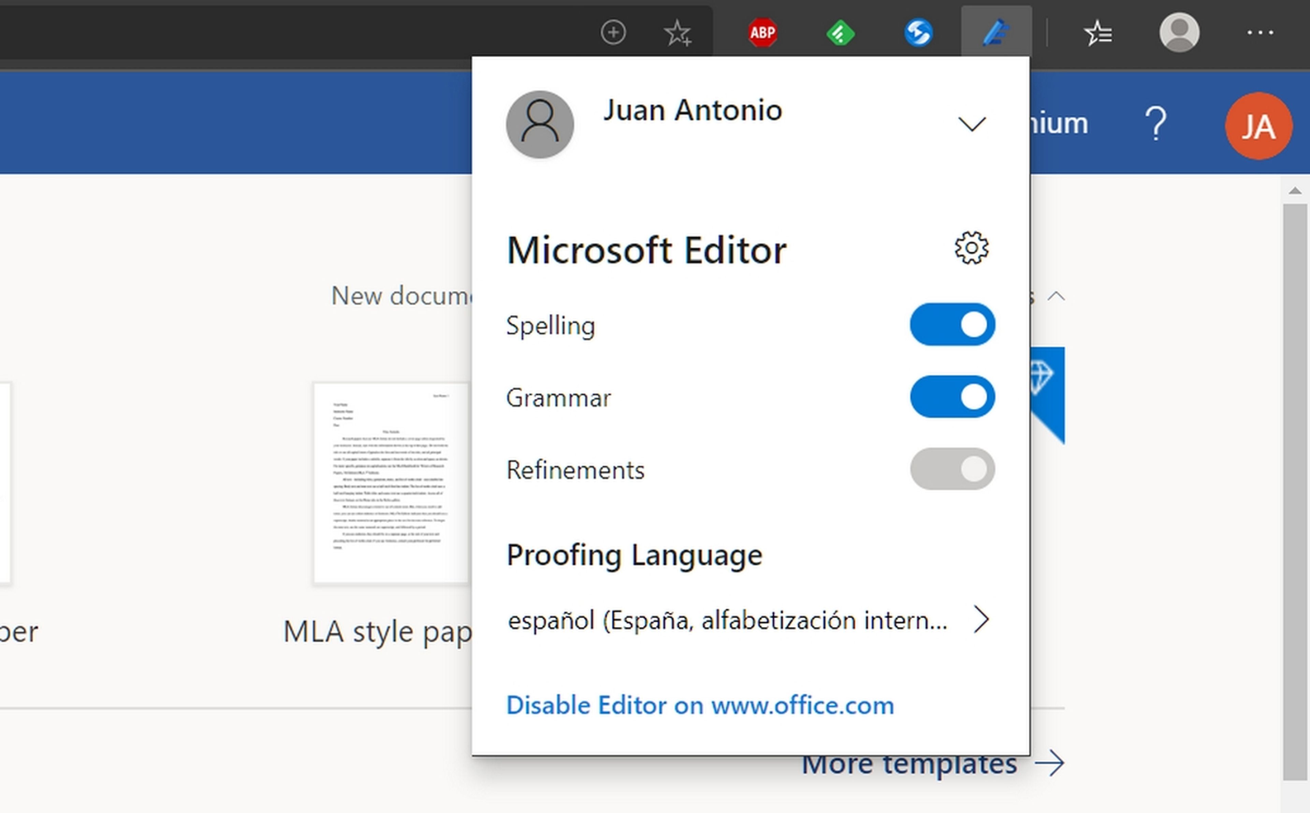Turn off the Grammar toggle
Image resolution: width=1310 pixels, height=813 pixels.
pos(952,397)
